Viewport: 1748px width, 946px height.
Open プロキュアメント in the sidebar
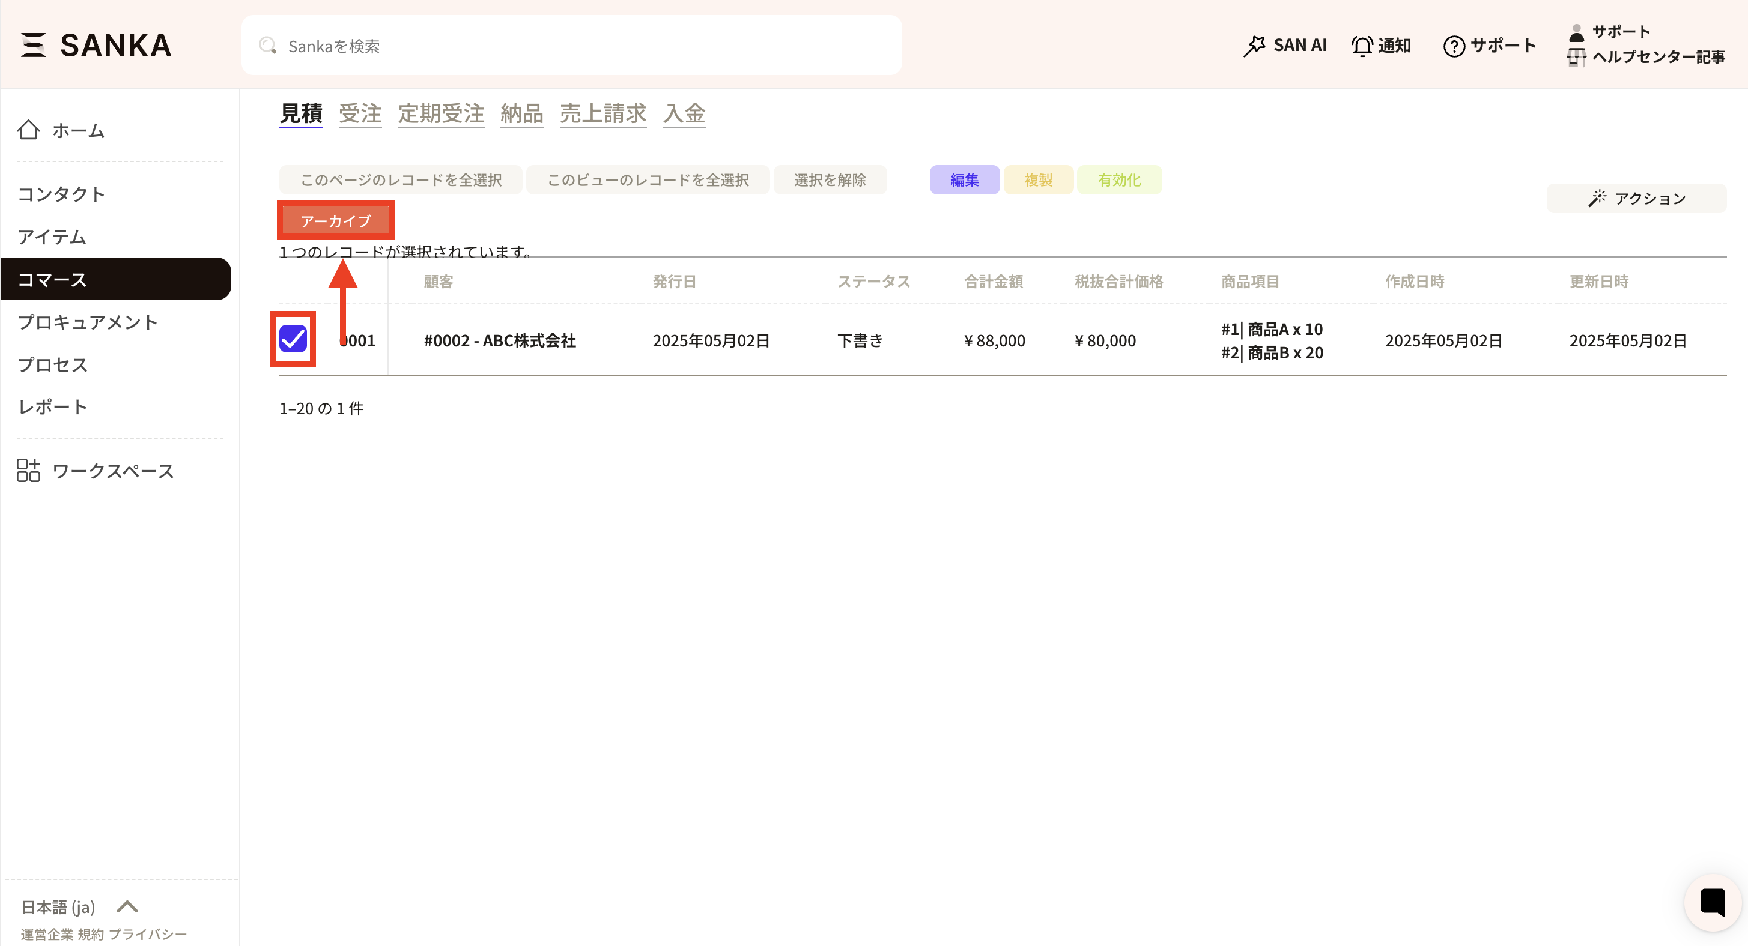click(88, 322)
